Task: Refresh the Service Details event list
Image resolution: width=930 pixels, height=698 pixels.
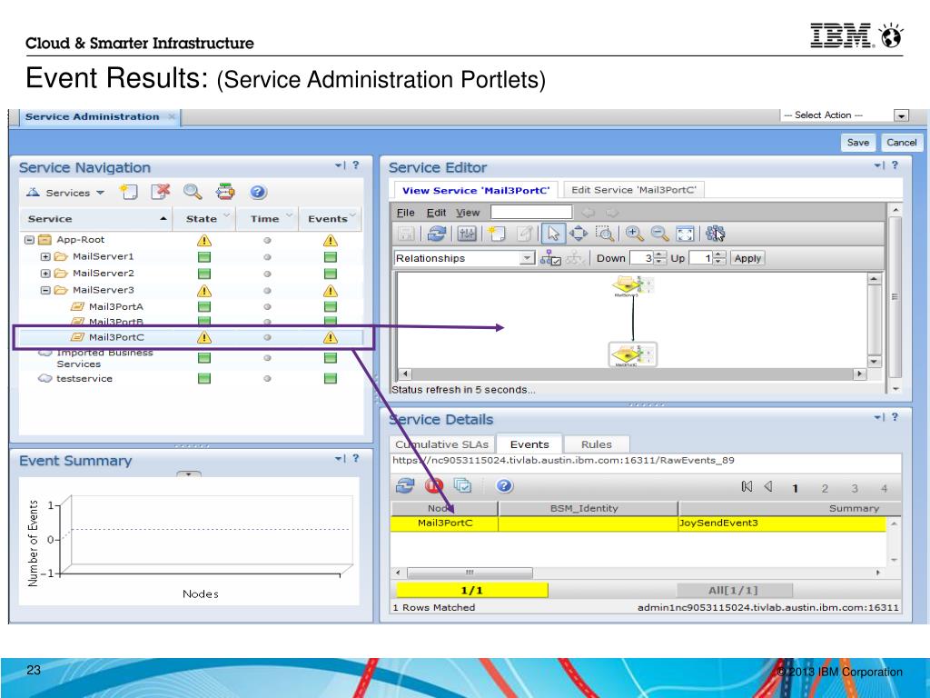Action: [x=405, y=486]
